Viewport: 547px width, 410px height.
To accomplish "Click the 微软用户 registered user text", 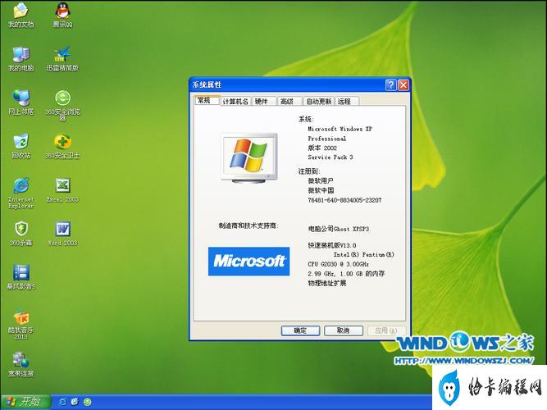I will pos(321,180).
